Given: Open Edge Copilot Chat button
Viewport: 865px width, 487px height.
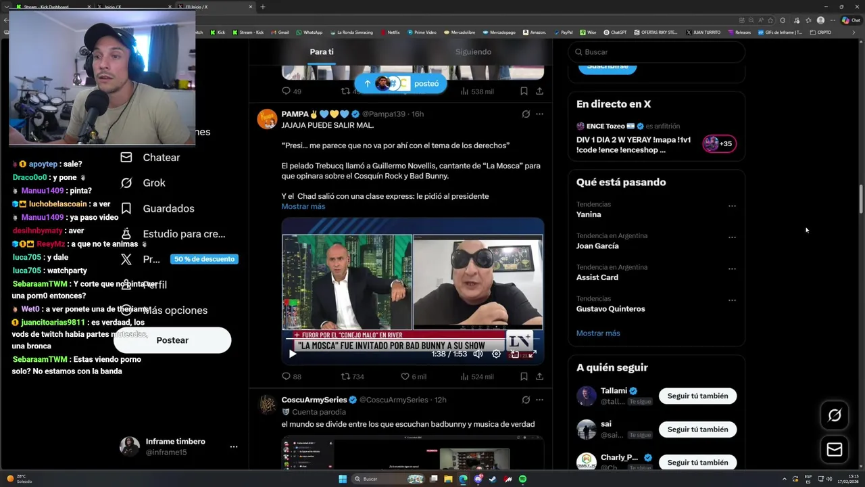Looking at the screenshot, I should click(x=851, y=20).
